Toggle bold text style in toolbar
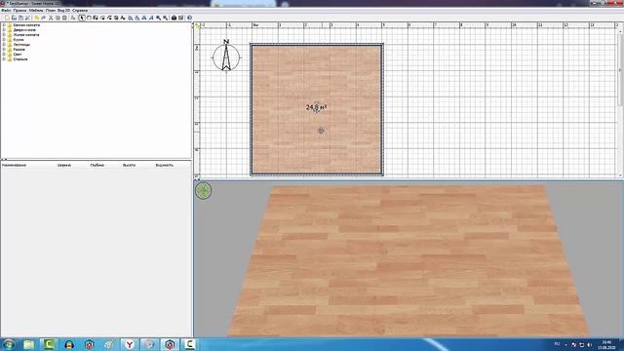Image resolution: width=624 pixels, height=351 pixels. 143,18
